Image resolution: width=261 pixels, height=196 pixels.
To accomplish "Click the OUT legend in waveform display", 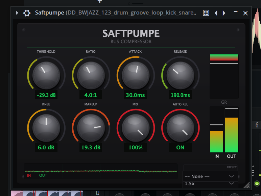I will tap(43, 175).
